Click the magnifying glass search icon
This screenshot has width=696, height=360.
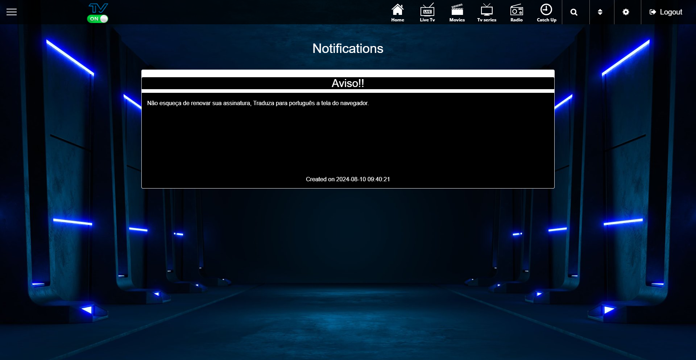click(574, 12)
